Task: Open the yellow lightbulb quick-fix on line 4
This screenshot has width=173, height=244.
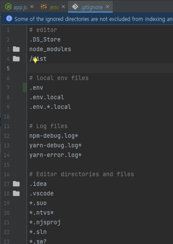Action: point(35,60)
